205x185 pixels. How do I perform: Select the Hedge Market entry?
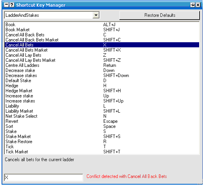coord(102,91)
